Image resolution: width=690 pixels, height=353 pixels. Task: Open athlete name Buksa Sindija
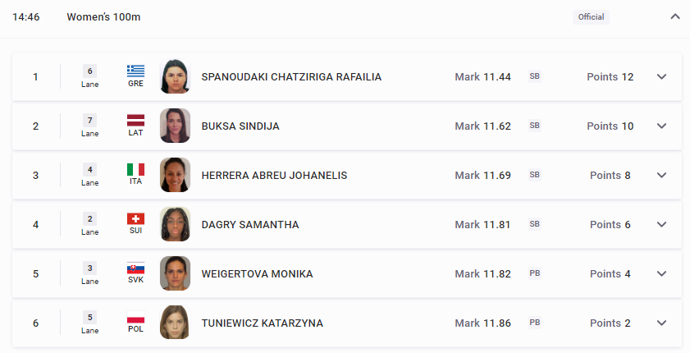point(240,126)
